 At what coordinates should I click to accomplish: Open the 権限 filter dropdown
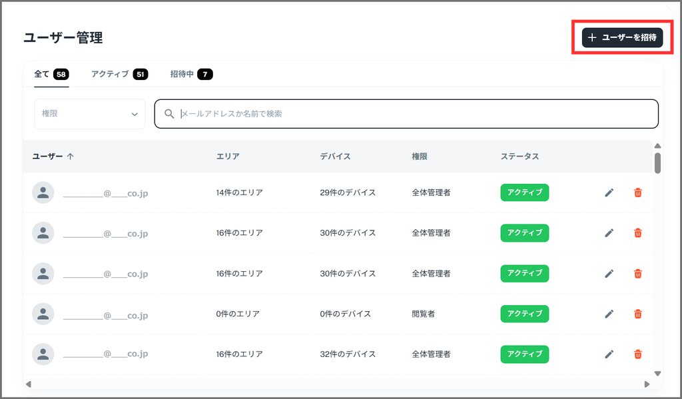[x=89, y=114]
